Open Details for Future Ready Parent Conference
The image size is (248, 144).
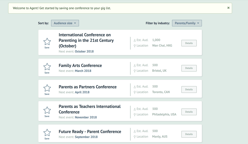tap(189, 134)
